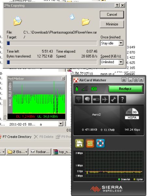Screen dimensions: 149x196
Task: Open the foobar taskbar button
Action: pos(40,152)
